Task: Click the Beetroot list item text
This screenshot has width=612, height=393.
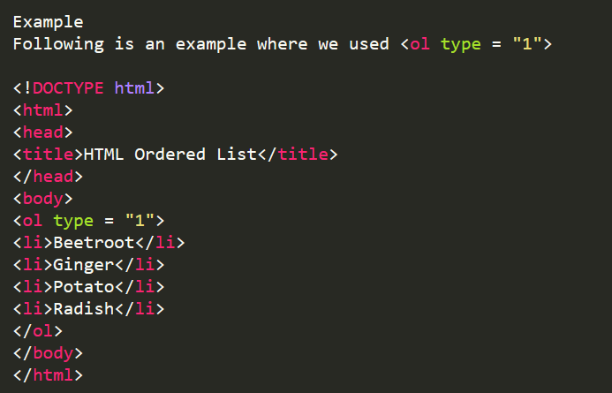Action: pyautogui.click(x=94, y=243)
